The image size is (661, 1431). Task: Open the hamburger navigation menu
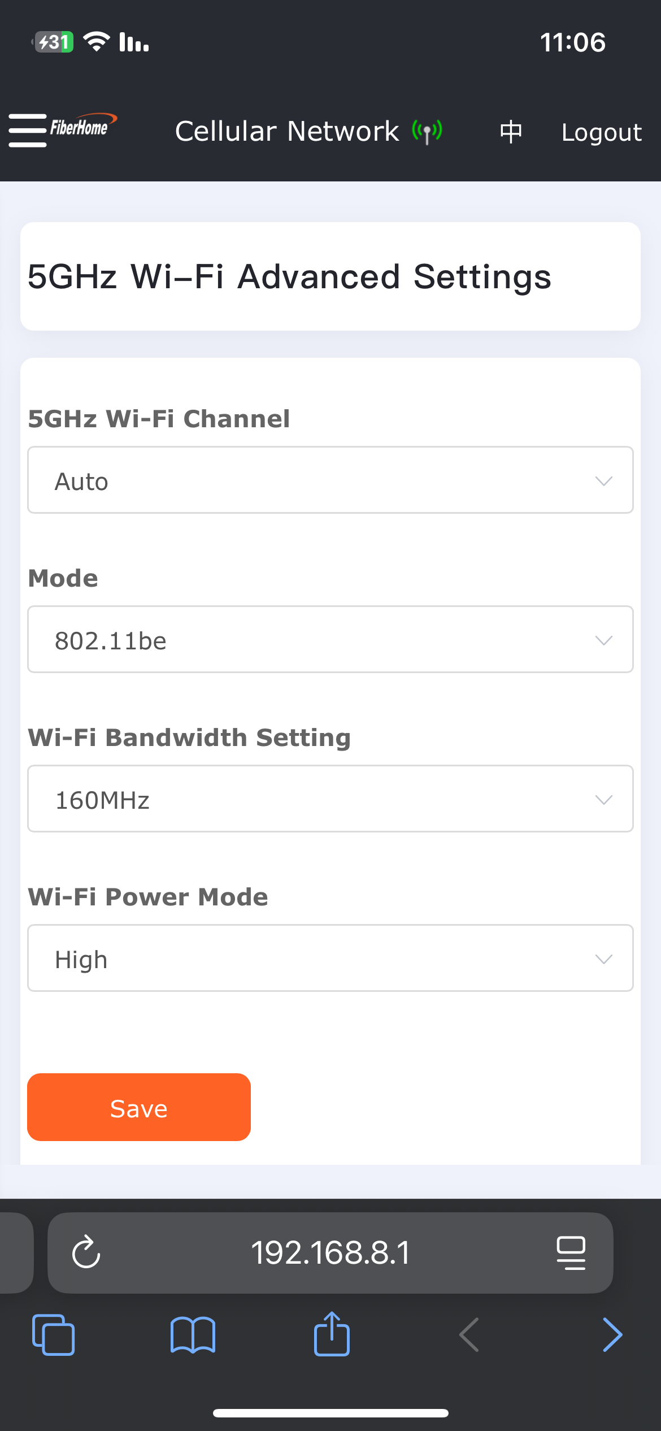tap(27, 130)
